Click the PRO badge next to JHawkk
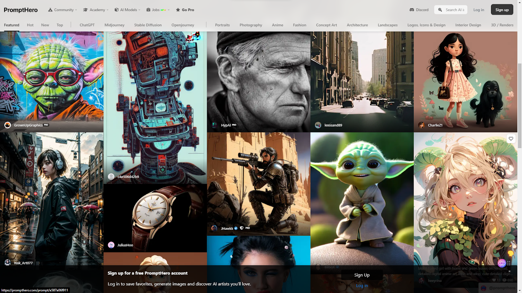 tap(248, 228)
